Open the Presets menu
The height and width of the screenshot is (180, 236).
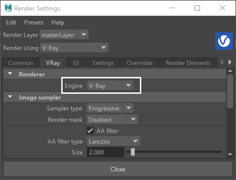34,22
